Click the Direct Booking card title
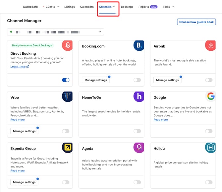 (x=23, y=54)
